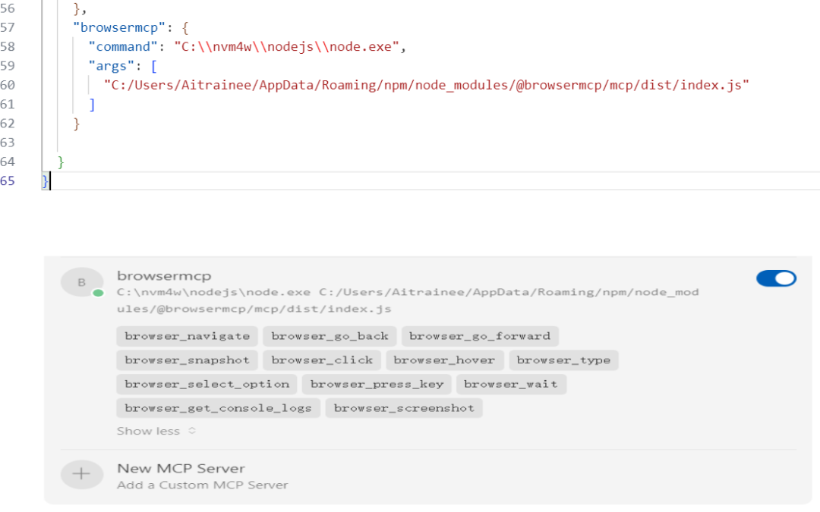Select the browser_get_console_logs tool chip
The image size is (820, 512).
[x=218, y=408]
